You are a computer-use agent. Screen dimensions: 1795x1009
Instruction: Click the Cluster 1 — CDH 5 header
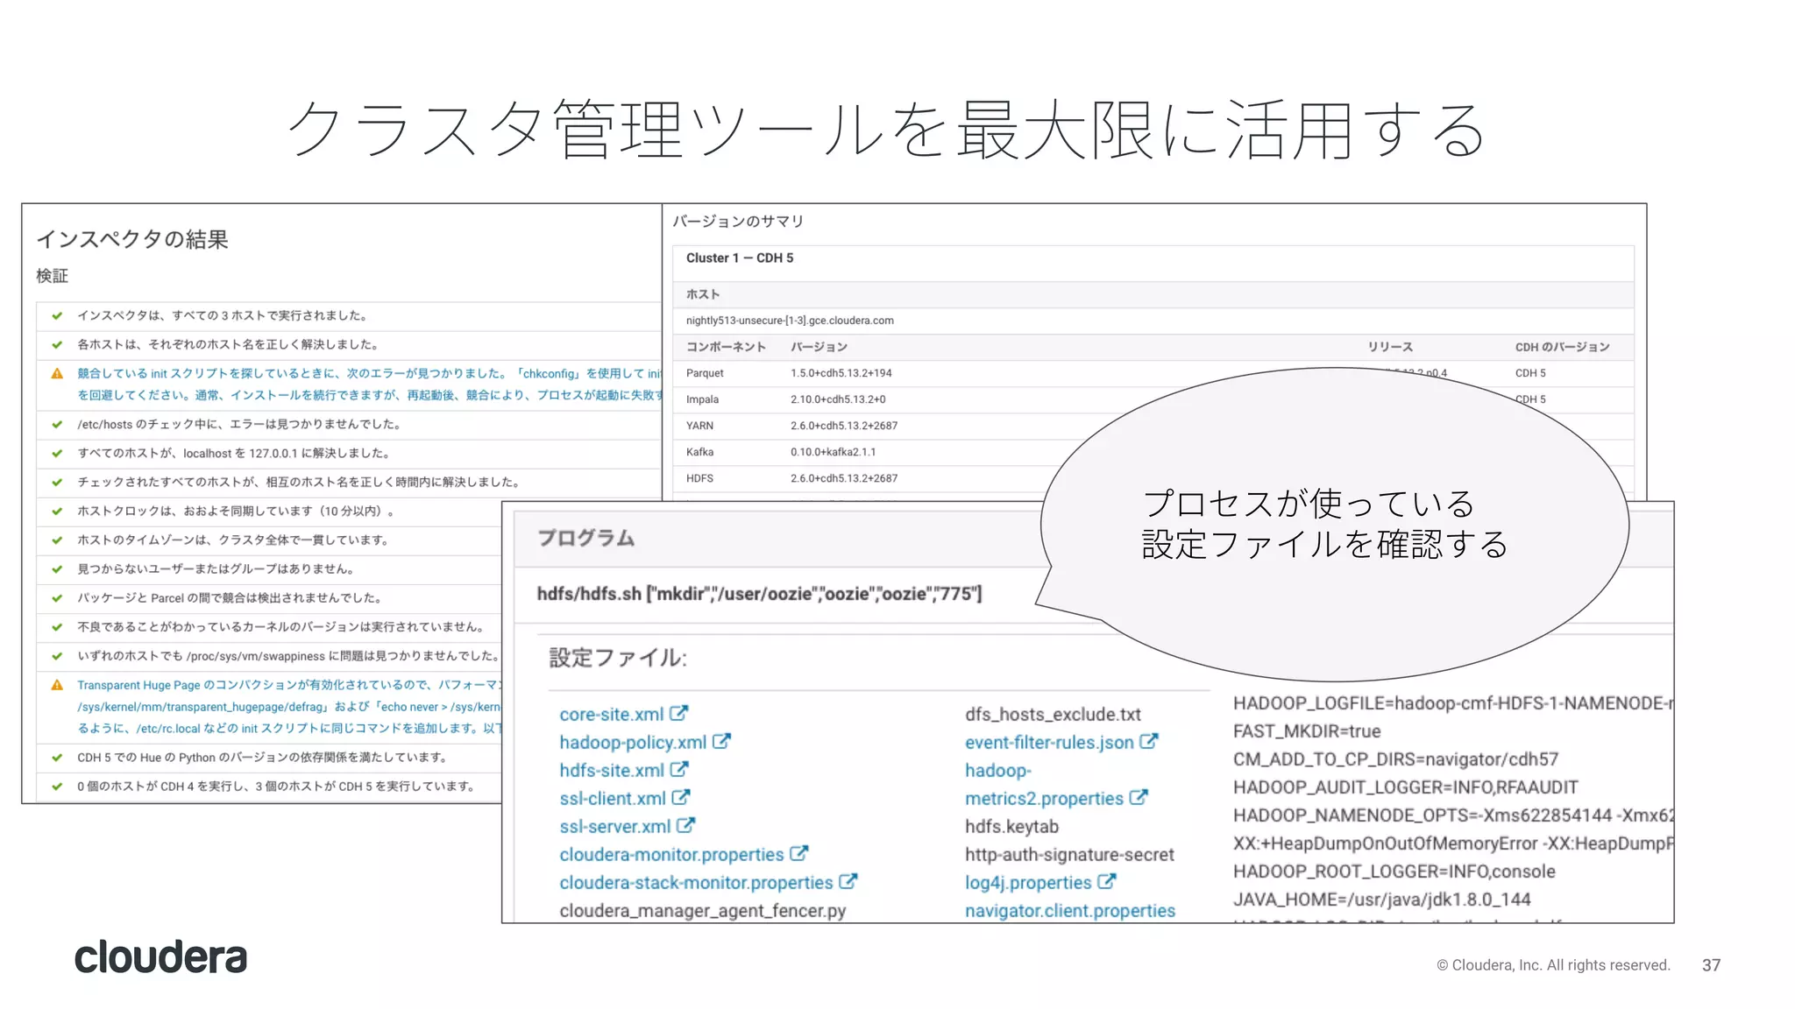tap(739, 258)
